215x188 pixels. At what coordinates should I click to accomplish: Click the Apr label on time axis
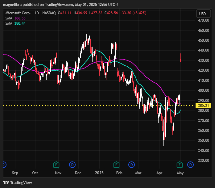click(x=159, y=173)
